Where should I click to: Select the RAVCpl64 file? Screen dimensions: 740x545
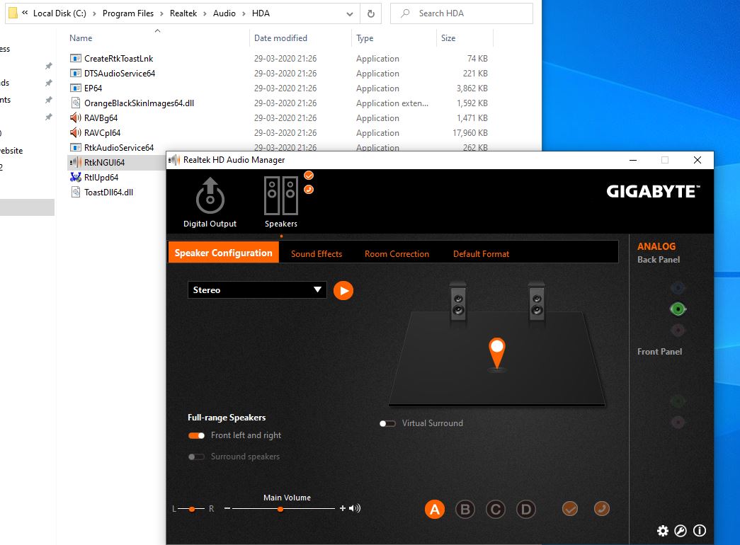(102, 132)
